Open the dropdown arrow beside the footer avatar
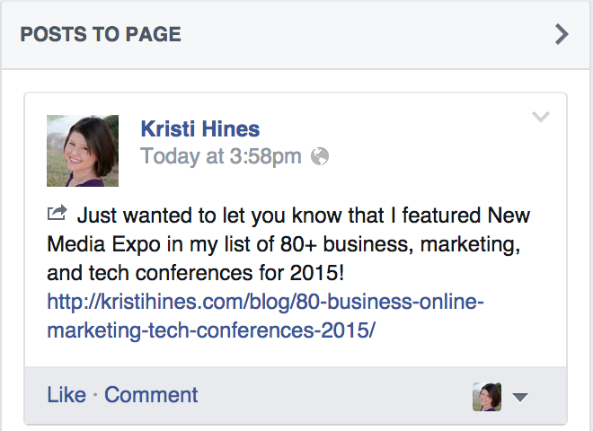 click(519, 397)
